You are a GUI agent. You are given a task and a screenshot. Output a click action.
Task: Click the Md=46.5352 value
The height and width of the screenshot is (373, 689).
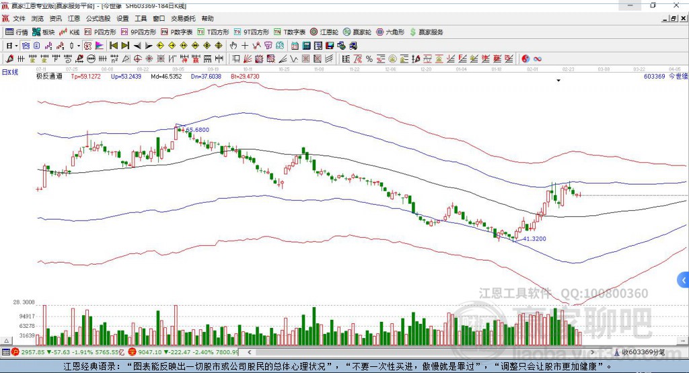166,77
